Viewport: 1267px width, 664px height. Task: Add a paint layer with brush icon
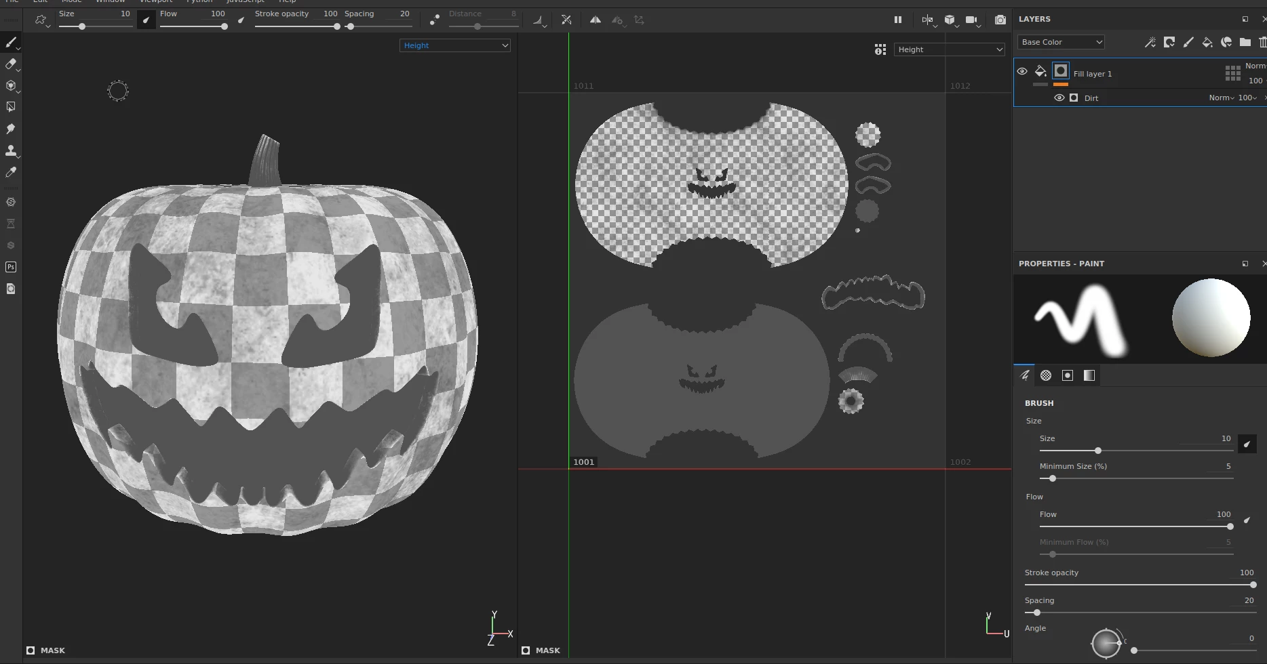click(x=1188, y=42)
